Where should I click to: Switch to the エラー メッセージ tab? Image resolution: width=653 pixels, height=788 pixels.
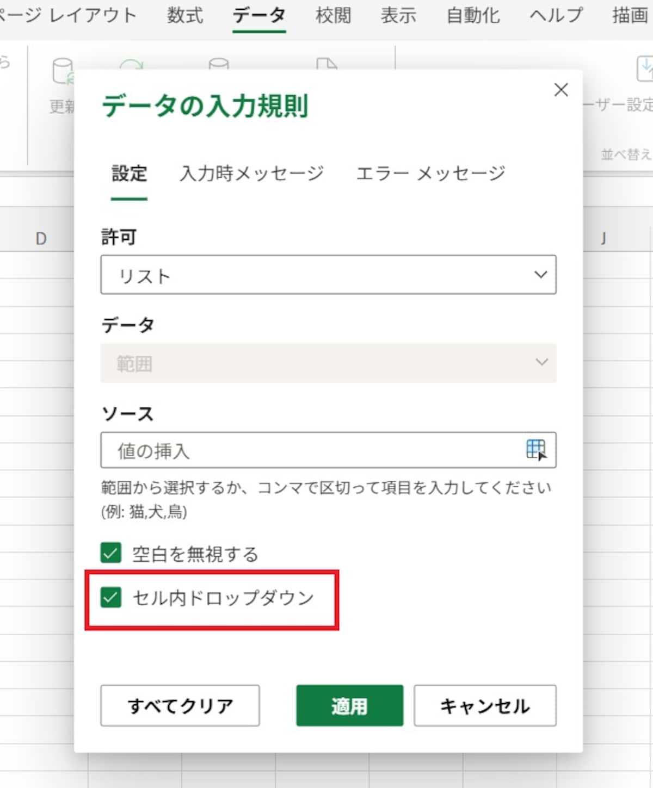[430, 174]
